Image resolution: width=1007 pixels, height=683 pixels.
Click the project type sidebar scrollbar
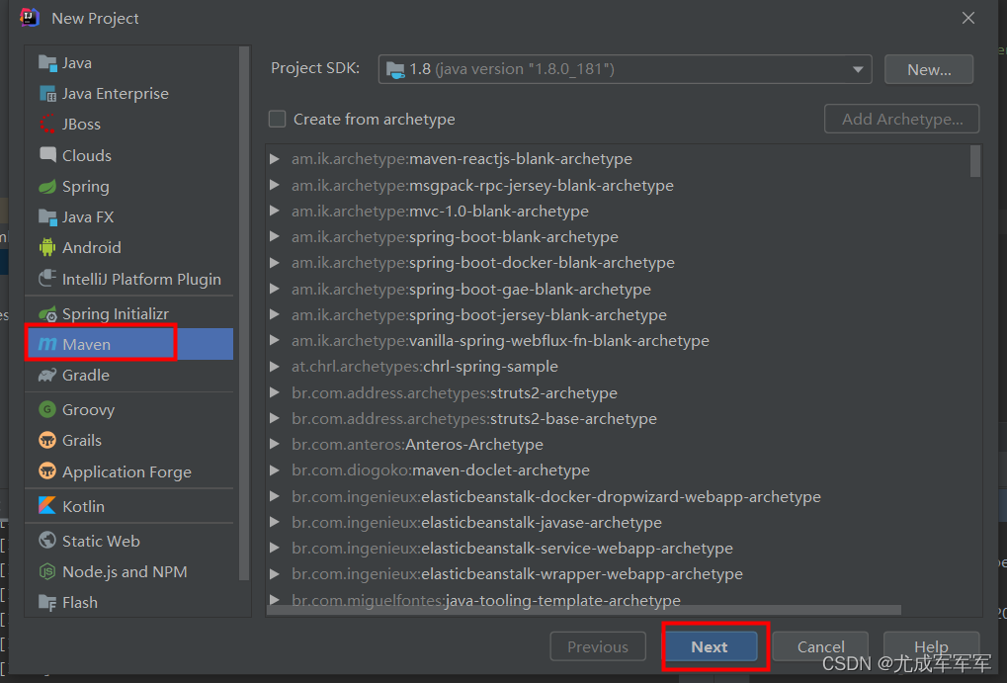click(x=243, y=313)
